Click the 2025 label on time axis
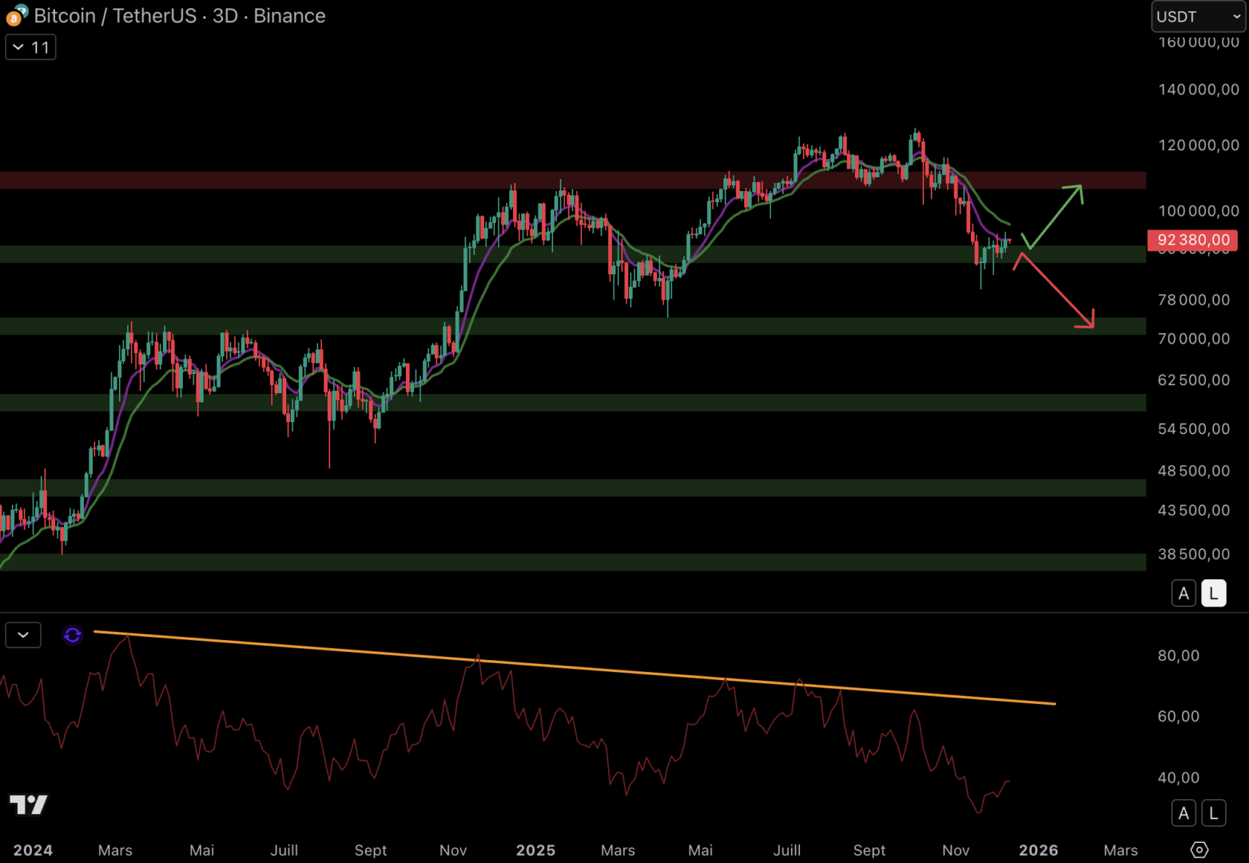 [535, 850]
